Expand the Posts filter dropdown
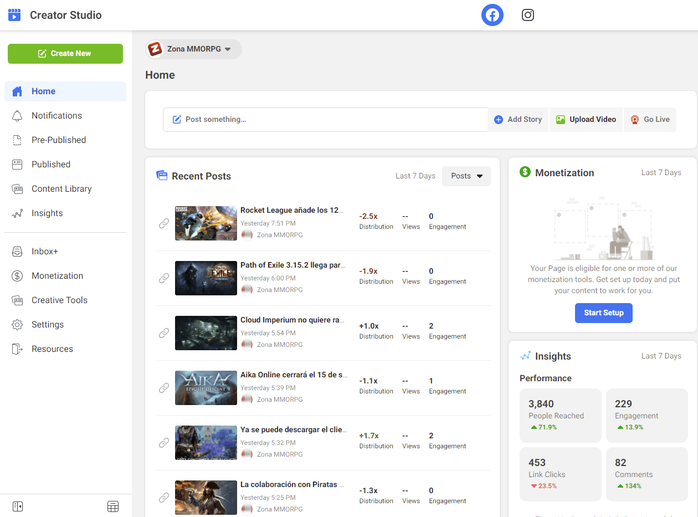This screenshot has height=517, width=698. (x=466, y=176)
